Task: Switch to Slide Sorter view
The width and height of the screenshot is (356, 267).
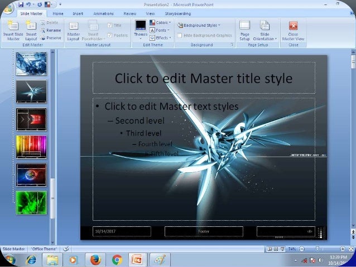Action: [x=276, y=249]
